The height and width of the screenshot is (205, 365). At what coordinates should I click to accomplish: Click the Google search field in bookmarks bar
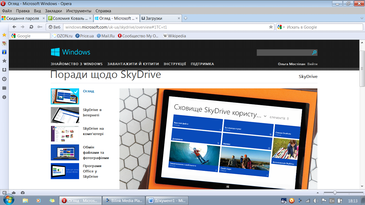click(30, 36)
